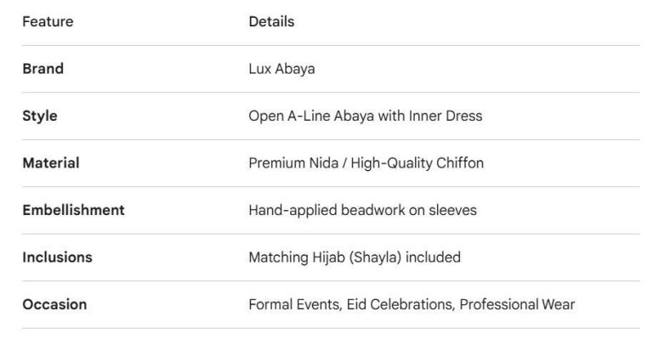Click the Feature column header
Image resolution: width=665 pixels, height=340 pixels.
pyautogui.click(x=48, y=22)
